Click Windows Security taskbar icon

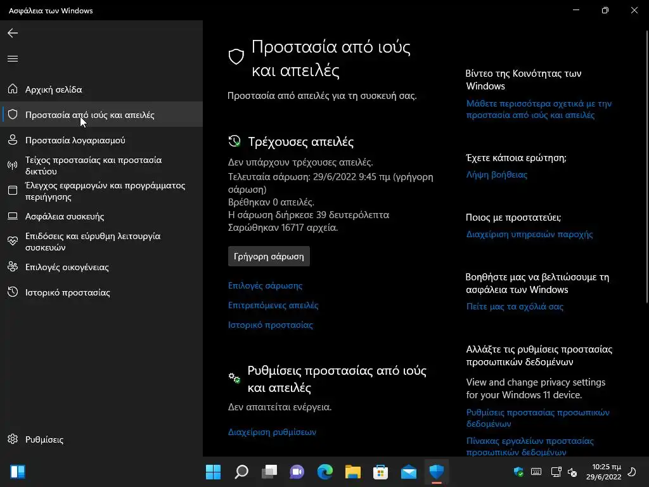tap(437, 472)
